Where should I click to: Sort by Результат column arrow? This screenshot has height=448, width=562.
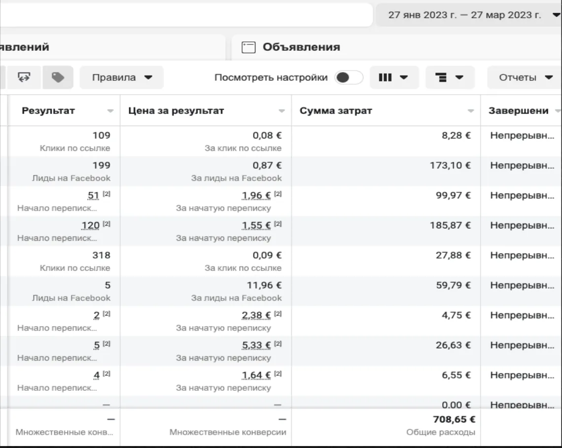coord(110,111)
